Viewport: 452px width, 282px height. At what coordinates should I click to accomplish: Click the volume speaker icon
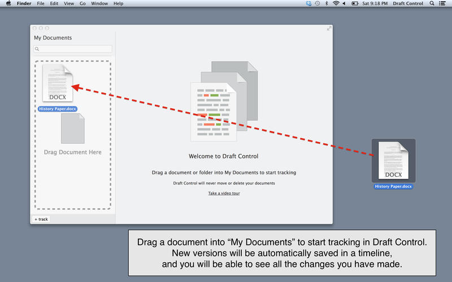[x=345, y=3]
